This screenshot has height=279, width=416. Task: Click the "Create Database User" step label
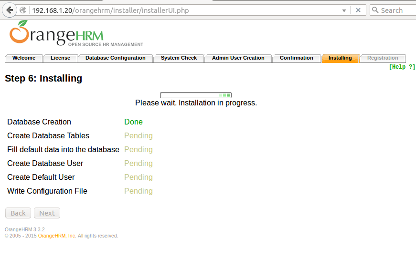[45, 163]
